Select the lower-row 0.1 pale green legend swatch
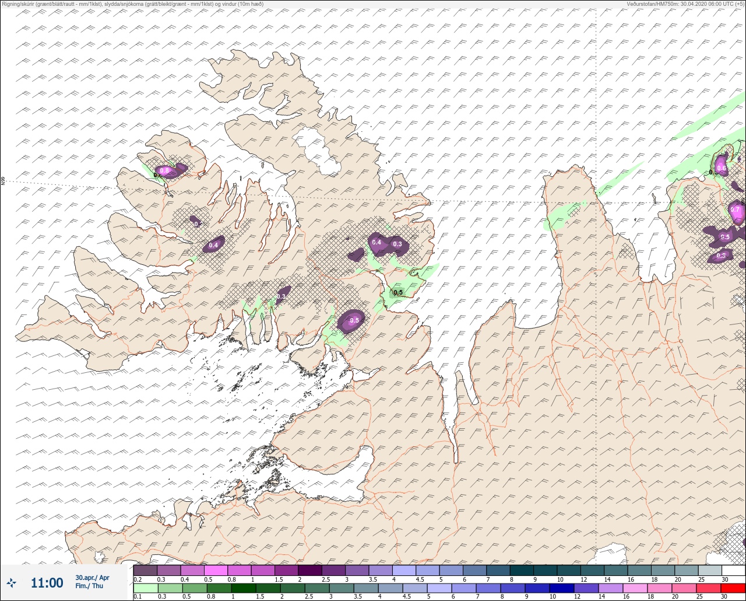 point(145,588)
